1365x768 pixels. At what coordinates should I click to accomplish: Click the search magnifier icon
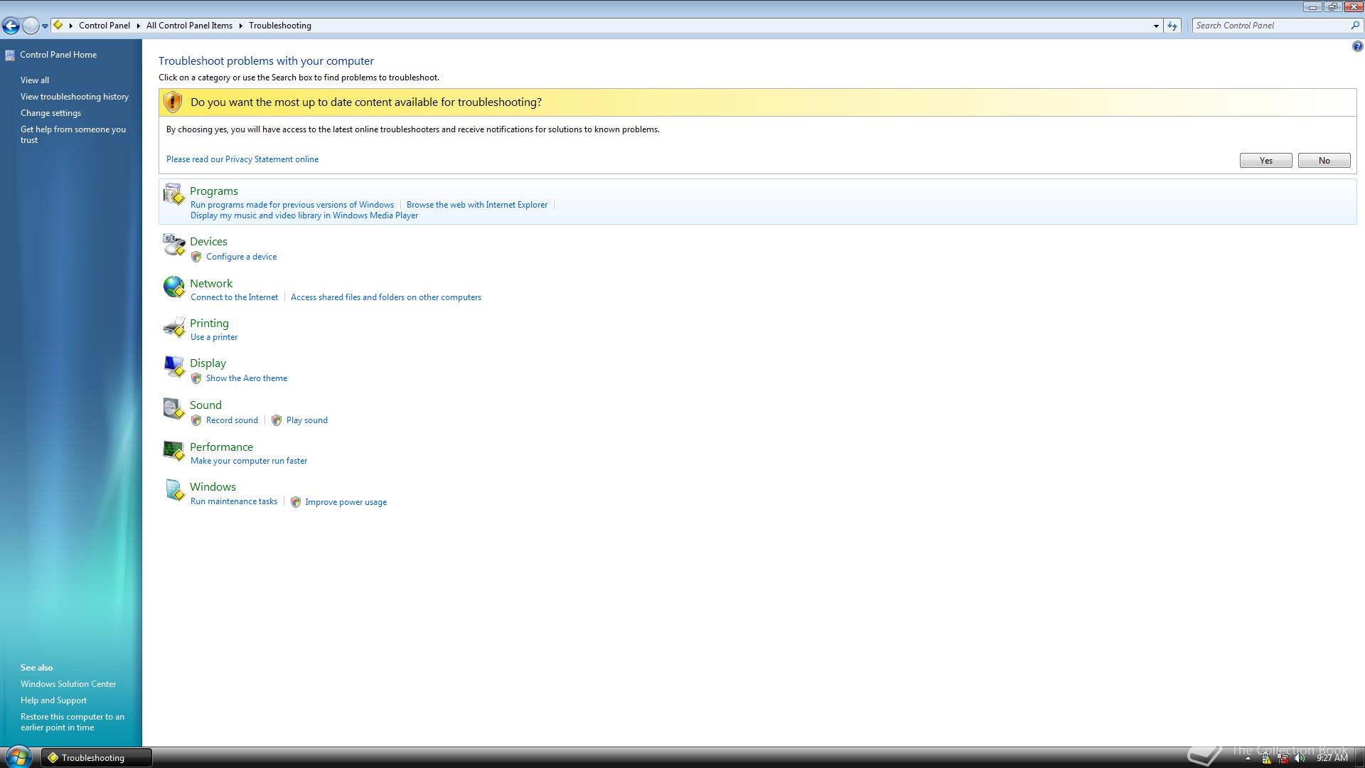(1354, 26)
